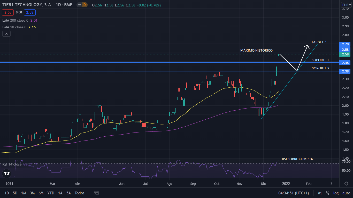Click the blue 2.58 buy price box

30,12
